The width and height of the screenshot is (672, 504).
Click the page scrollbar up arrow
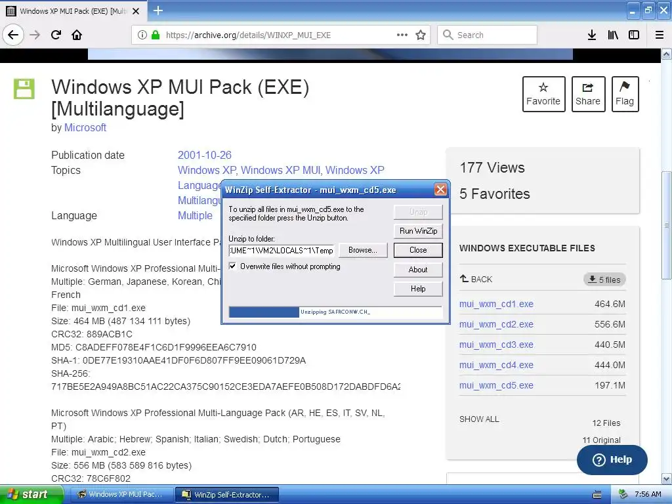pyautogui.click(x=667, y=54)
